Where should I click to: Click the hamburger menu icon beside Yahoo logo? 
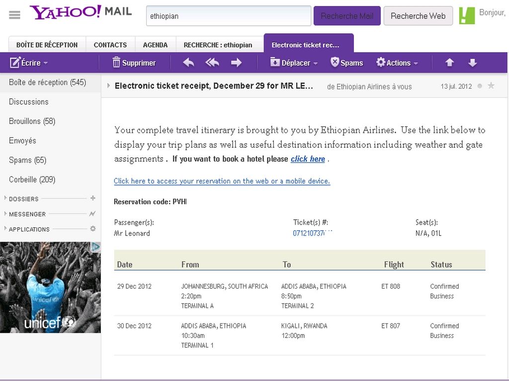pyautogui.click(x=15, y=15)
